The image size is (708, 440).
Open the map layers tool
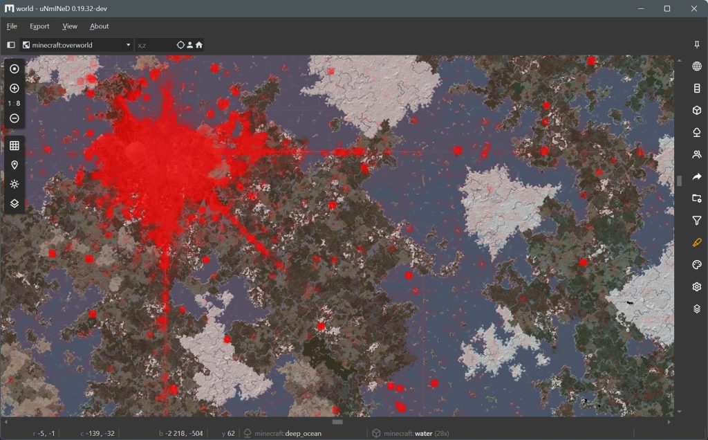pos(14,203)
